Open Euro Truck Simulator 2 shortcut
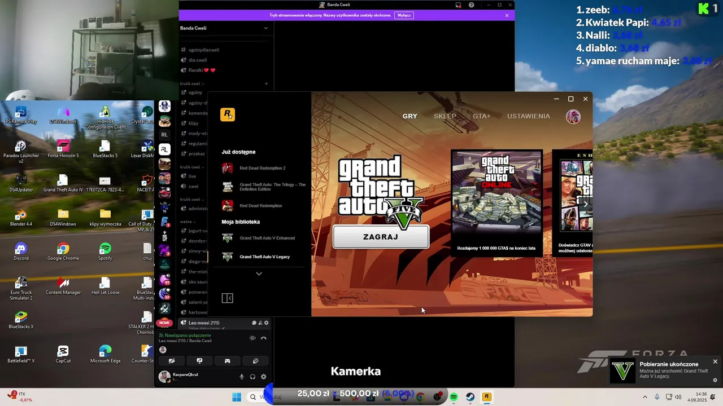 [21, 289]
